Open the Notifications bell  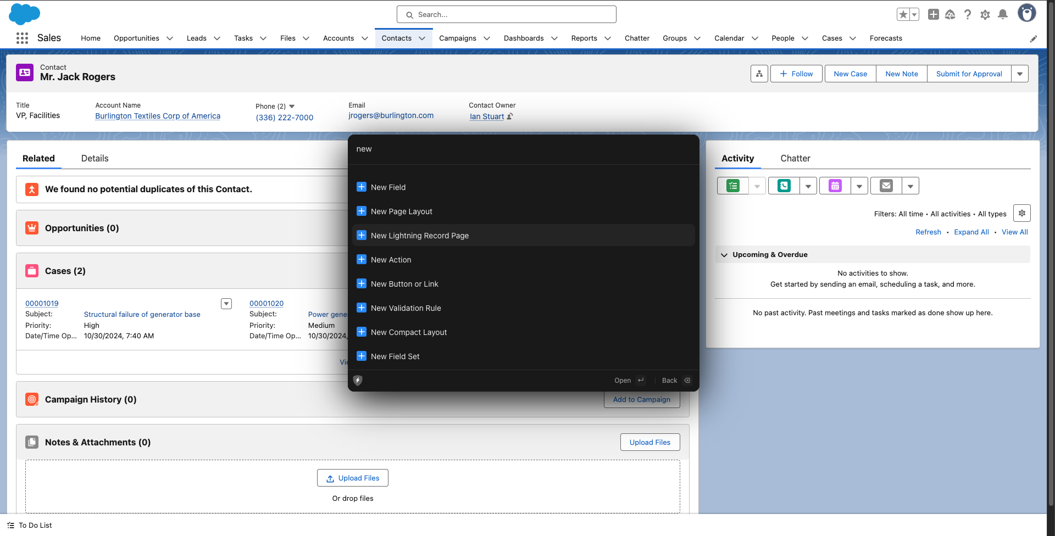click(x=1003, y=14)
